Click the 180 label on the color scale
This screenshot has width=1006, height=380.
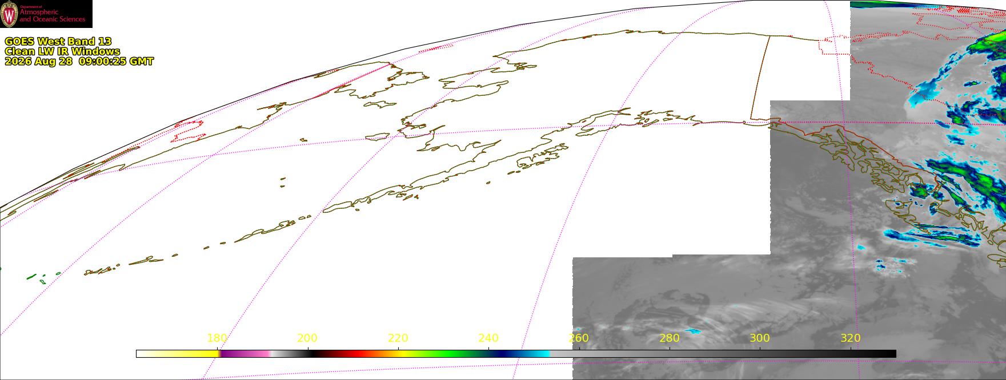217,338
